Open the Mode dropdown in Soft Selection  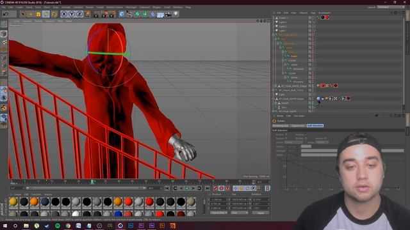[x=322, y=142]
